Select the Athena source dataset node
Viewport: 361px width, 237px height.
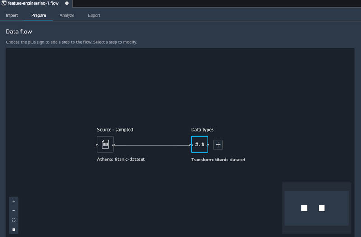click(x=105, y=144)
